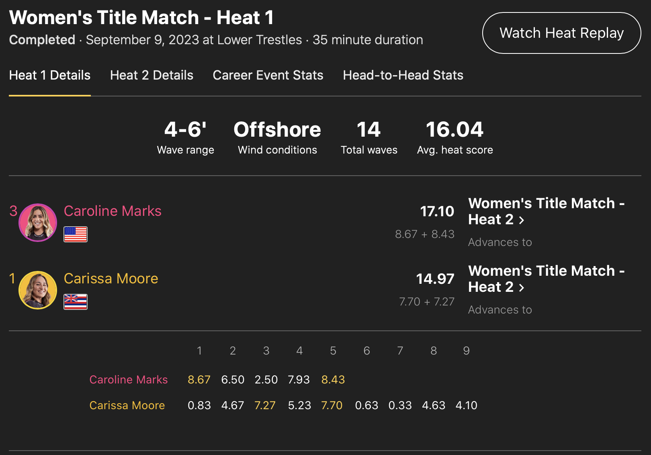Click Caroline Marks' 17.10 heat total
The image size is (651, 455).
coord(437,211)
